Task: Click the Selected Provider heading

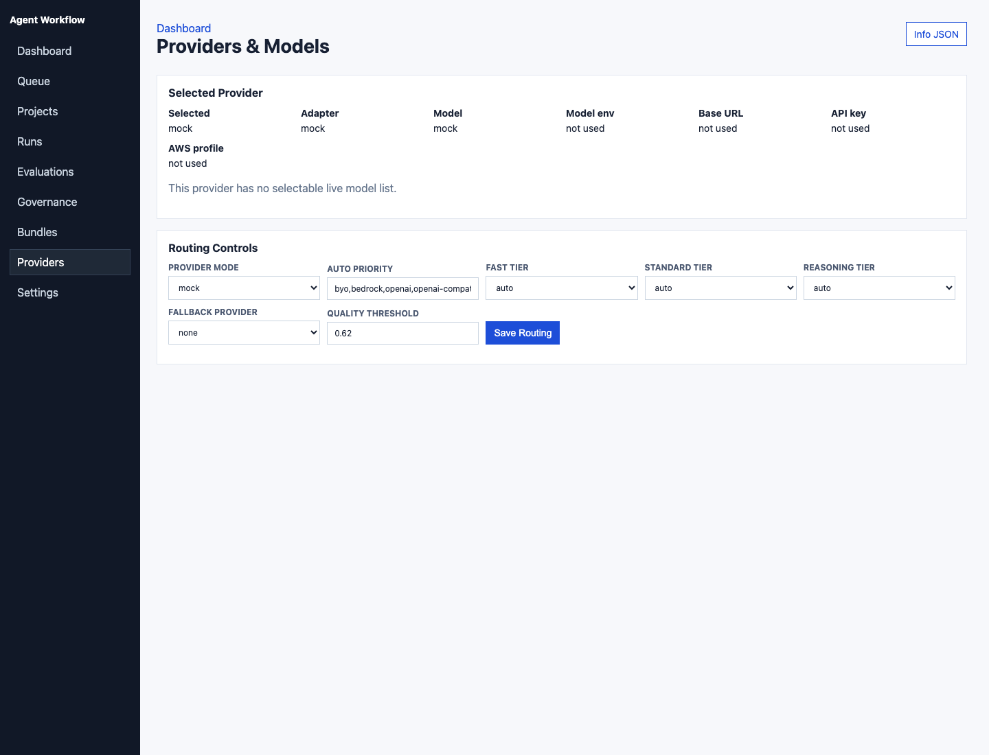Action: (x=216, y=93)
